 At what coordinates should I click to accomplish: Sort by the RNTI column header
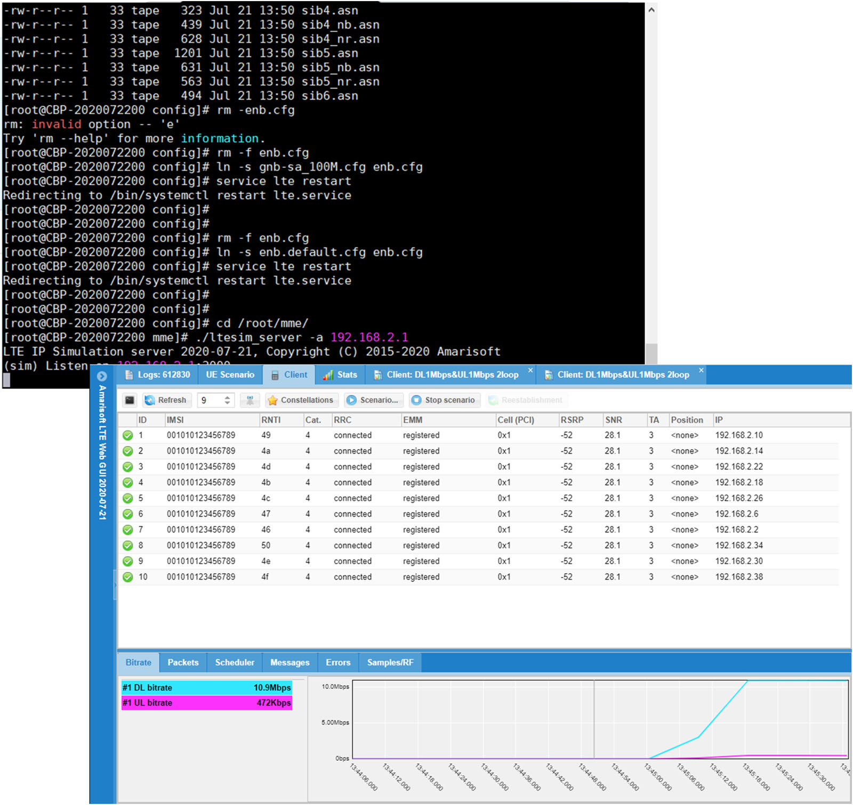tap(280, 420)
